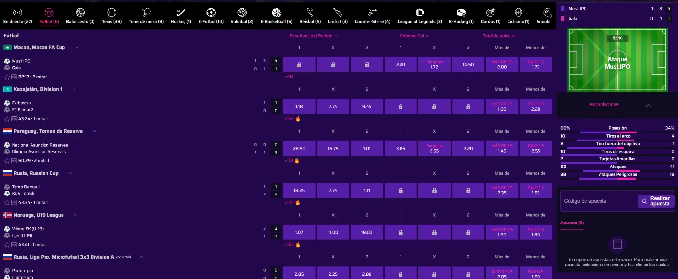678x279 pixels.
Task: Click the Realizar apuesta button
Action: coord(656,201)
